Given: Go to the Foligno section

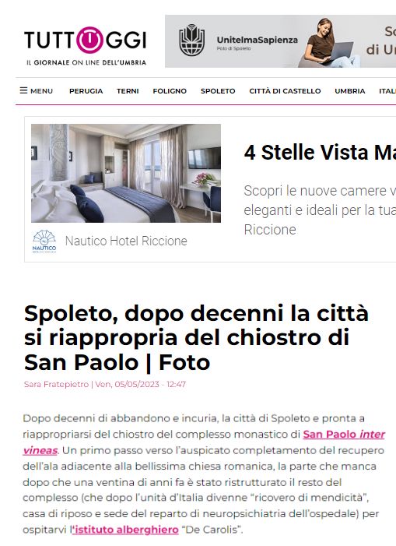Looking at the screenshot, I should pyautogui.click(x=170, y=91).
